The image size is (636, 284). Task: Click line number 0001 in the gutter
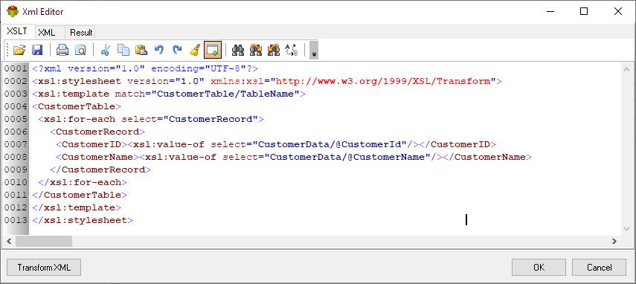(16, 68)
